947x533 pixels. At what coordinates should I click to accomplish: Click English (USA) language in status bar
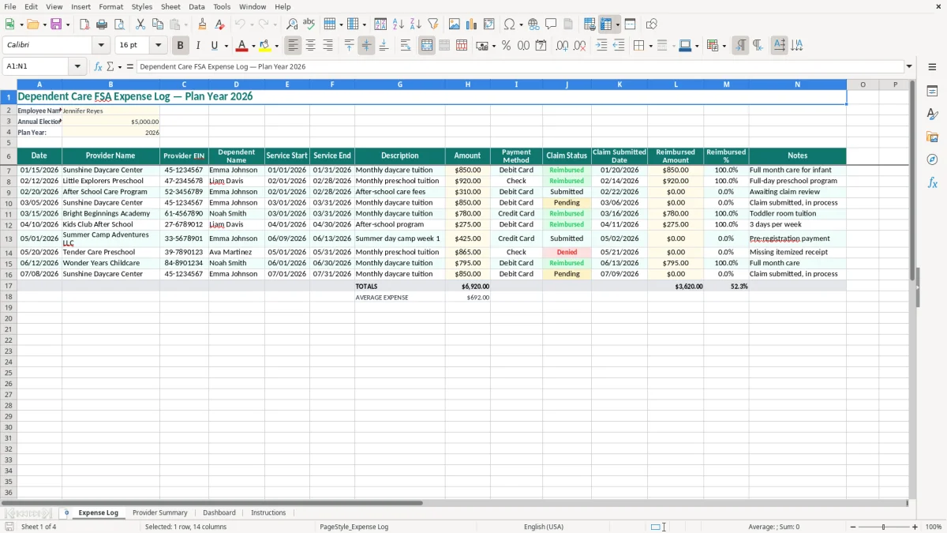coord(544,527)
